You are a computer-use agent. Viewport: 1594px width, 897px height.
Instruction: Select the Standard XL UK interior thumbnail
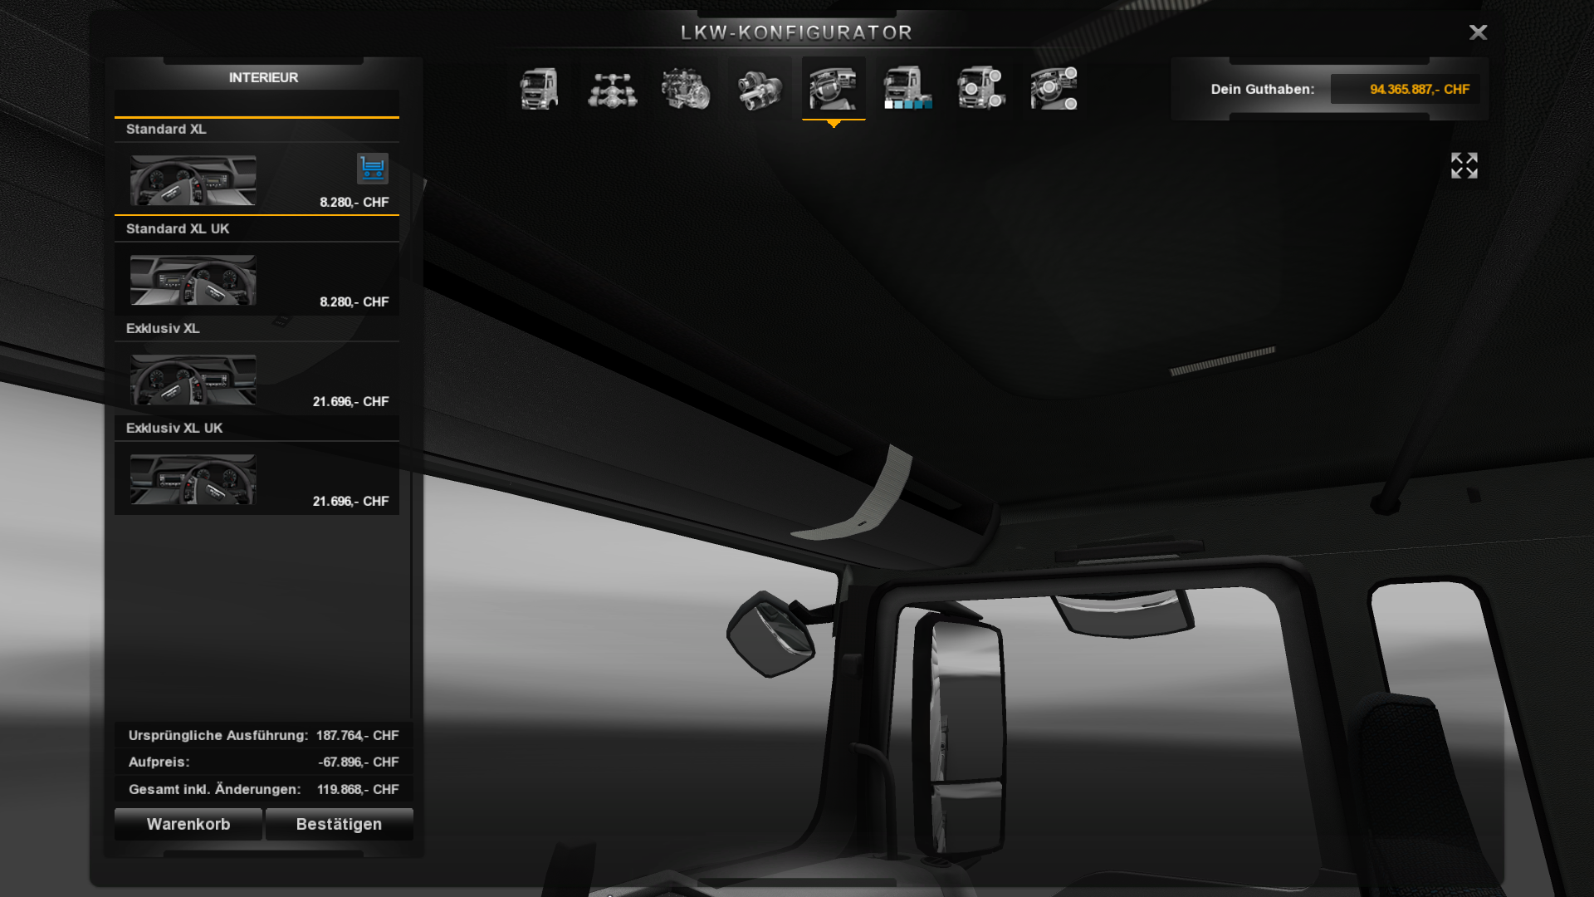pyautogui.click(x=193, y=279)
